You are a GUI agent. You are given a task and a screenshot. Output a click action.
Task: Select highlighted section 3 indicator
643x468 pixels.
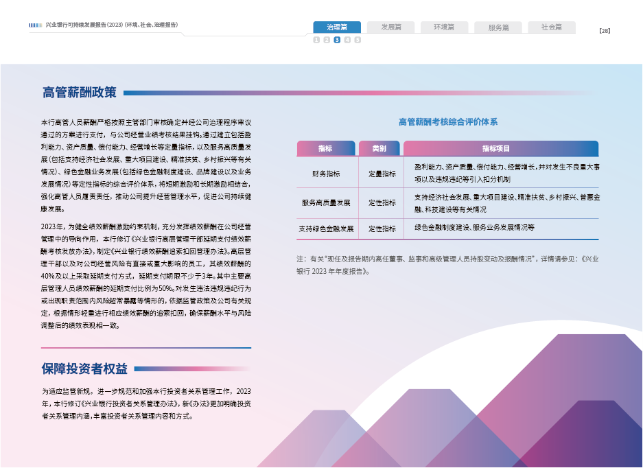337,40
